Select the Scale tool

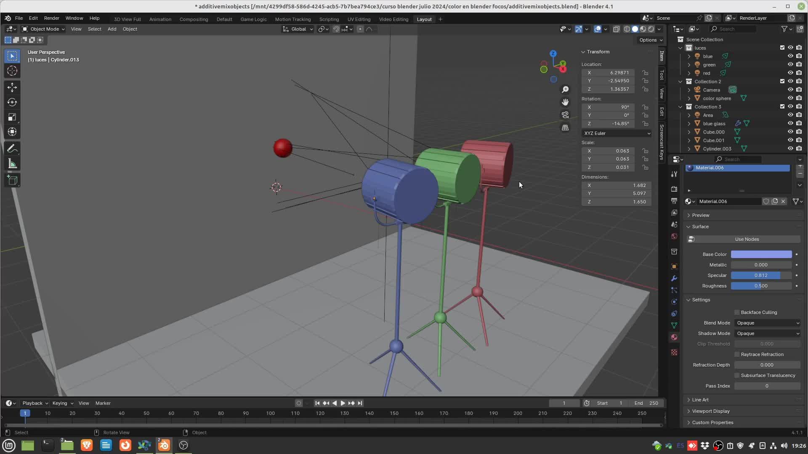[x=12, y=117]
